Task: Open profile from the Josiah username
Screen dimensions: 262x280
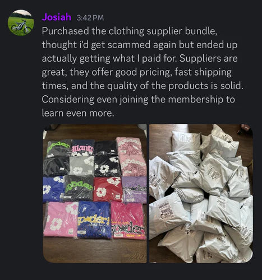Action: [x=57, y=17]
